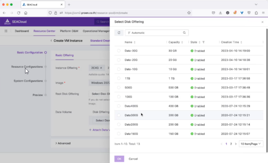Screen dimensions: 268x163
Task: Switch to Basic Offering tab
Action: [x=64, y=55]
